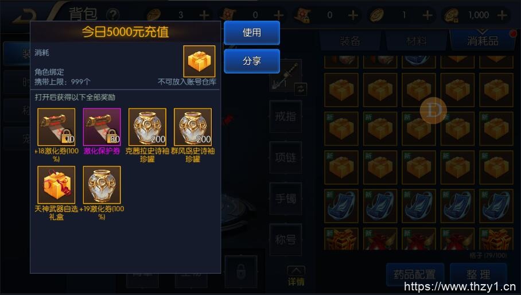This screenshot has width=521, height=295.
Task: Click the 整理 sort button
Action: tap(479, 275)
